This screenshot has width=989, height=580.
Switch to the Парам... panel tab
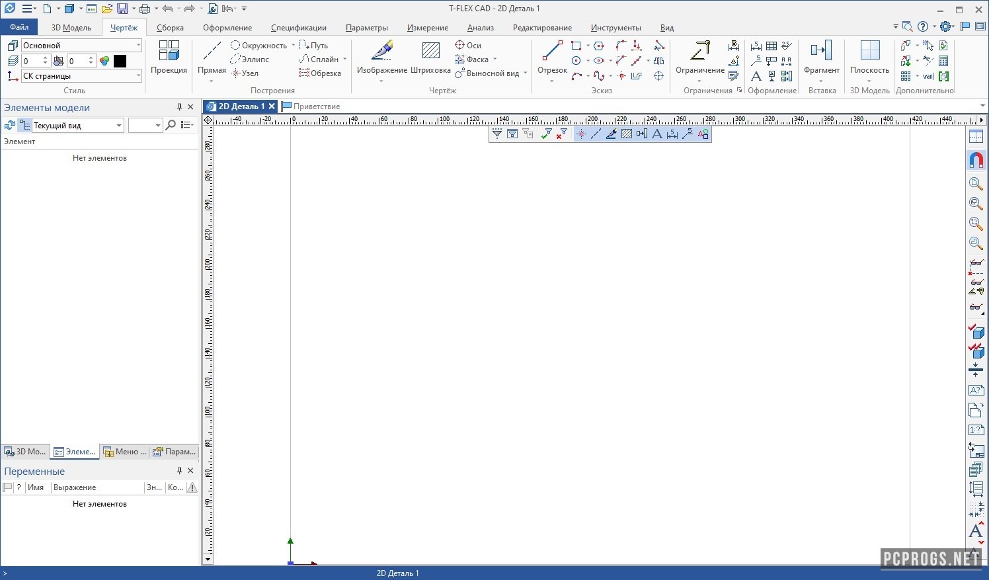(175, 452)
